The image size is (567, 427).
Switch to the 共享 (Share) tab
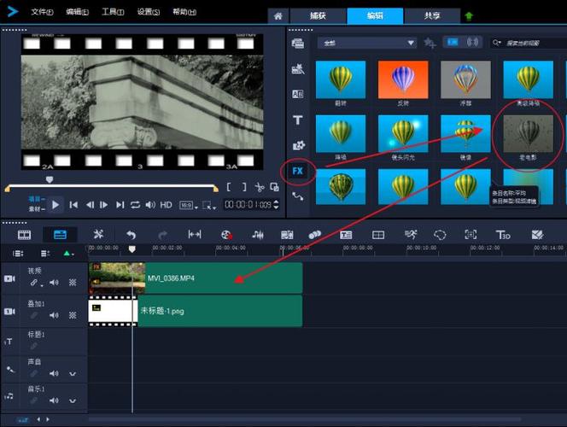432,16
